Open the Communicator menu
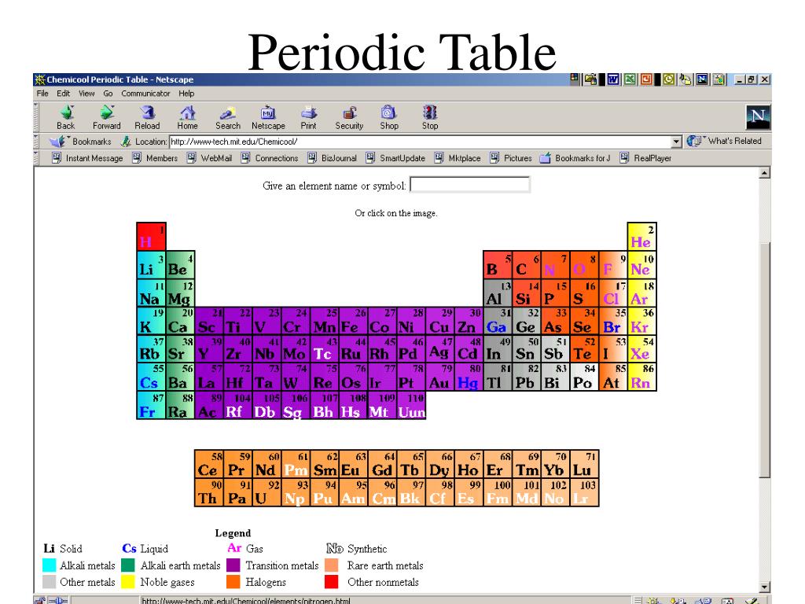 pos(145,94)
